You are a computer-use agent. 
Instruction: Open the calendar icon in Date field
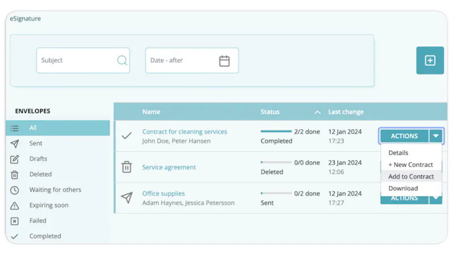(x=224, y=61)
